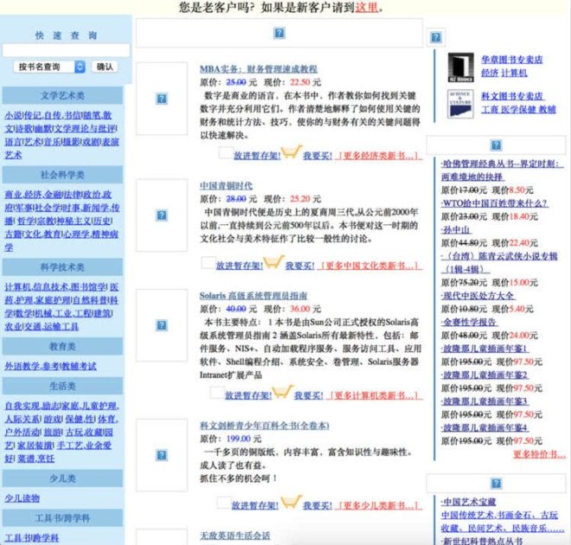Open the 华章图书专卖店 logo image
Viewport: 571px width, 545px height.
(459, 66)
